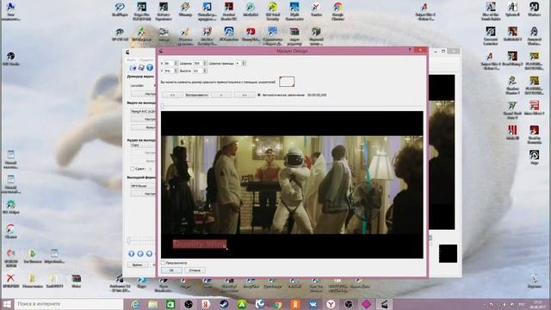Screen dimensions: 551x310
Task: Open the green letter A app on the taskbar
Action: [x=242, y=304]
